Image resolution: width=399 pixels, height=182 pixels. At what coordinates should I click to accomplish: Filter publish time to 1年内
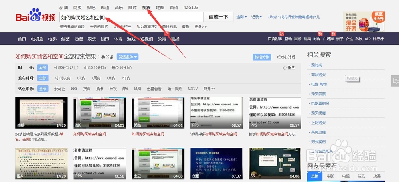pos(126,78)
